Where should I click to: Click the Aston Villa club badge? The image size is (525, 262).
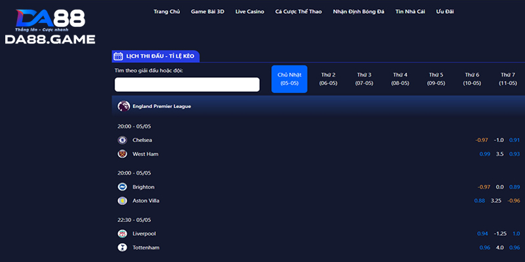coord(122,200)
